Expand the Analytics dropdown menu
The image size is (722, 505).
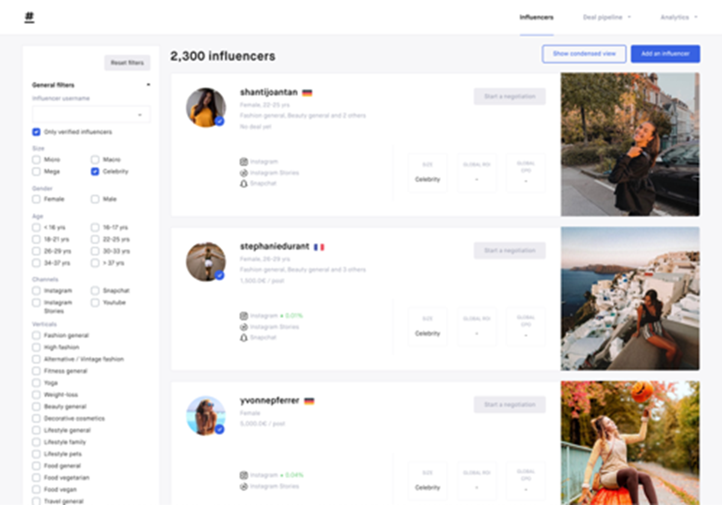pyautogui.click(x=679, y=17)
